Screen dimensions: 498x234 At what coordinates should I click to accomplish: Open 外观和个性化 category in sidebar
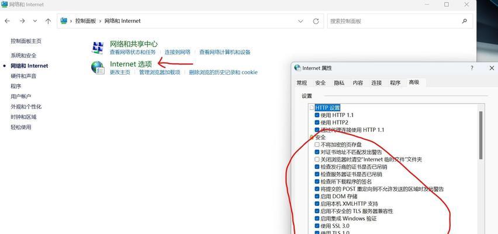point(26,106)
